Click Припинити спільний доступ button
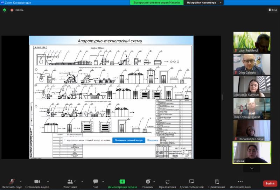Screen dimensions: 280x190 click(128, 140)
